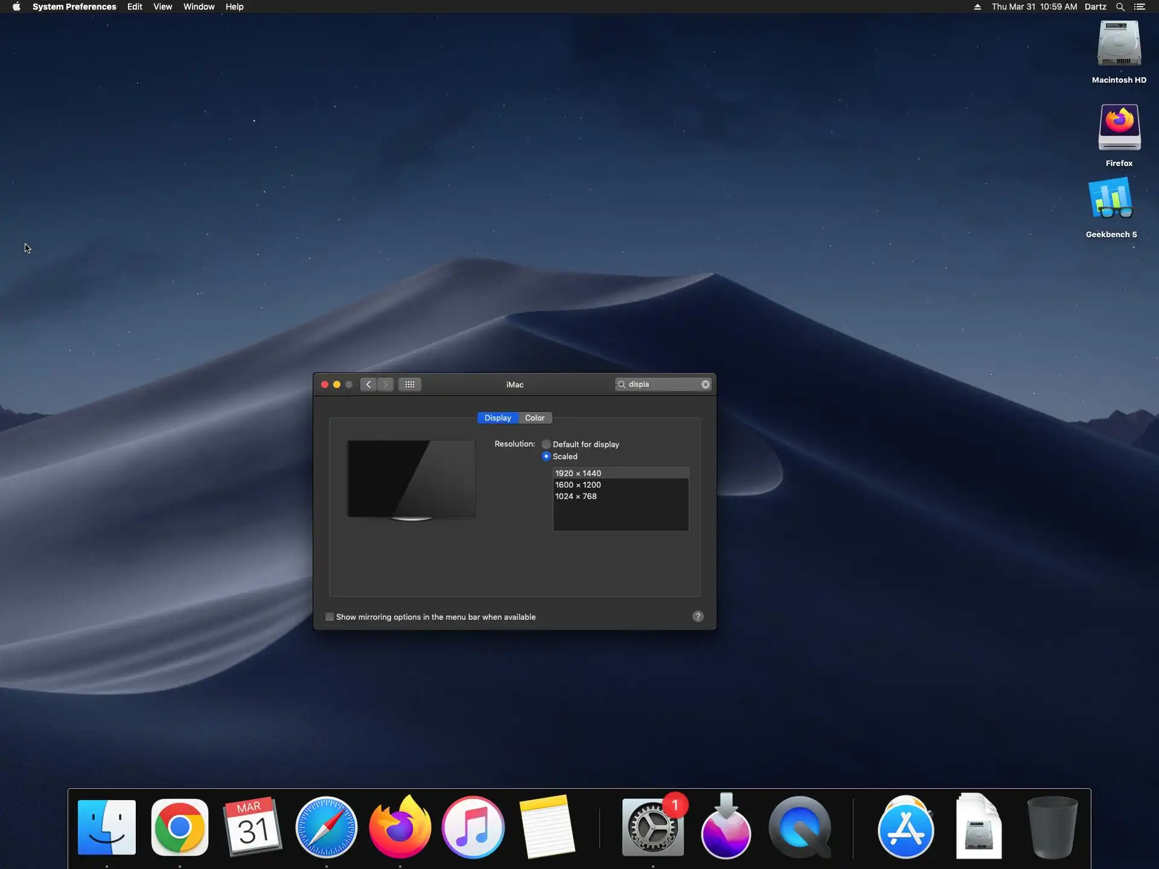Go back with the left chevron button
Screen dimensions: 1159x869
368,384
